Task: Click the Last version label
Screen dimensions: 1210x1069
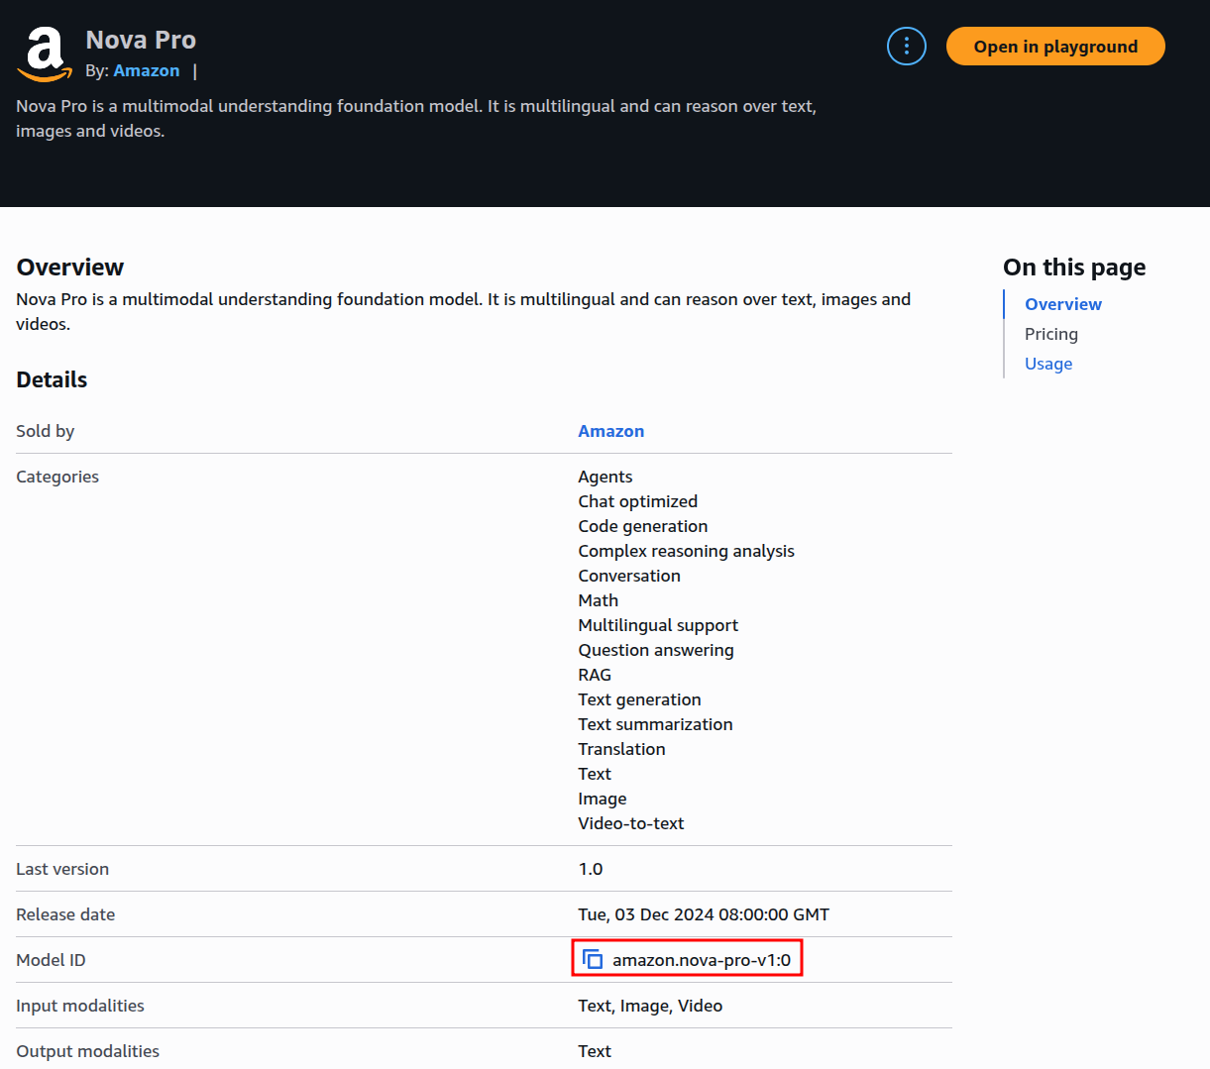Action: click(x=62, y=869)
